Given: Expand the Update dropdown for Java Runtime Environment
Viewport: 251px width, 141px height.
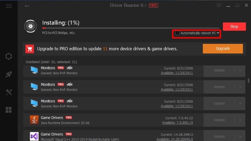Looking at the screenshot, I should point(240,120).
